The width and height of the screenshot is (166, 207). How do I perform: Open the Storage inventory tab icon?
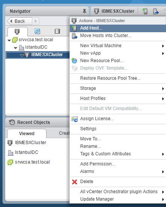click(x=57, y=31)
